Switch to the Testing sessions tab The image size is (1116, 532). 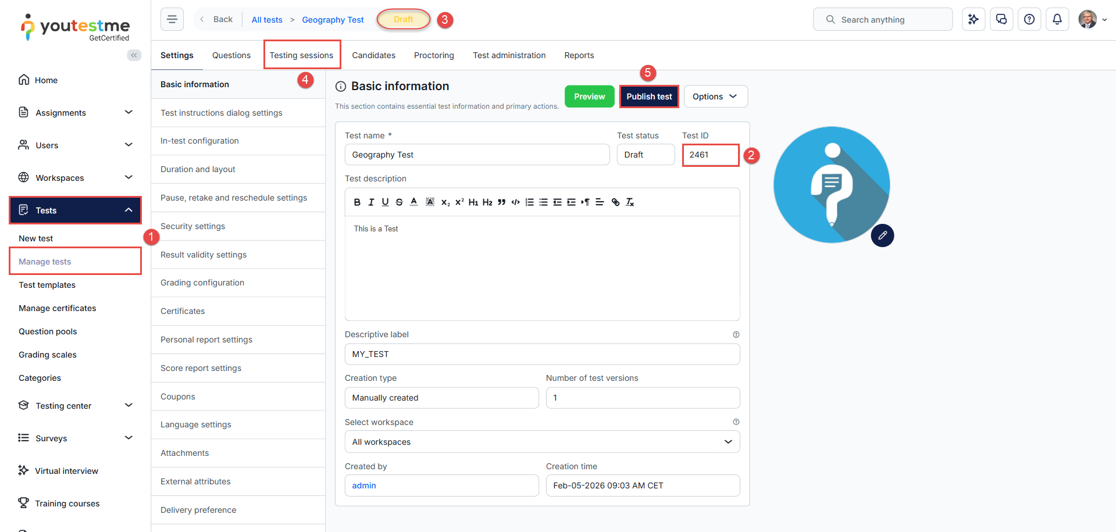click(x=301, y=55)
